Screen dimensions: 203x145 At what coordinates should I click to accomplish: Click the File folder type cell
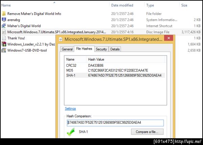click(x=154, y=14)
